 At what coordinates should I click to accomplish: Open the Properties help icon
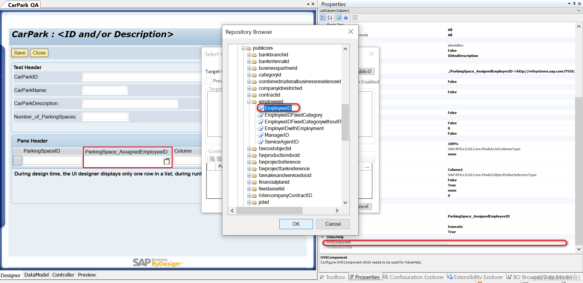(346, 18)
